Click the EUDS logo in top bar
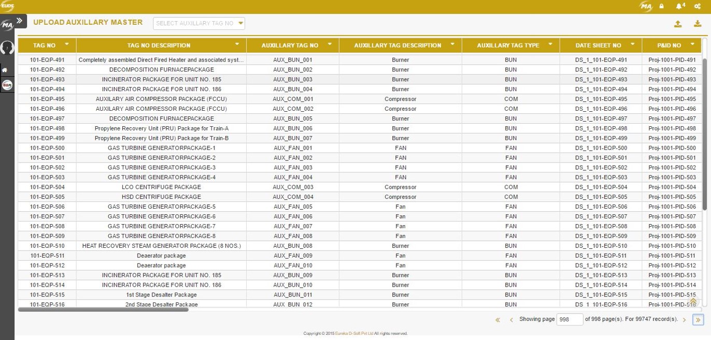This screenshot has height=340, width=711. (7, 6)
